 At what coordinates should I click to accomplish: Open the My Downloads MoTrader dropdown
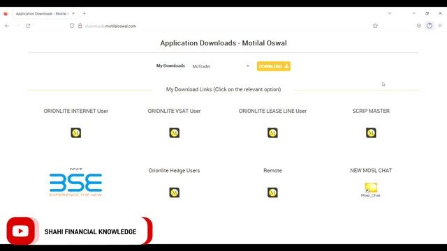(221, 66)
